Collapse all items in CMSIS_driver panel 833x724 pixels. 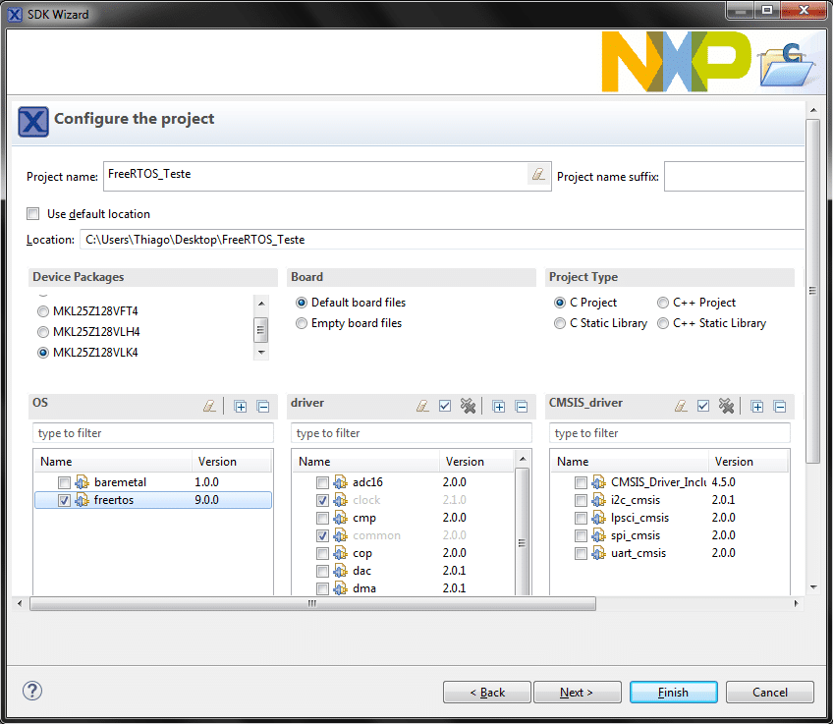779,407
